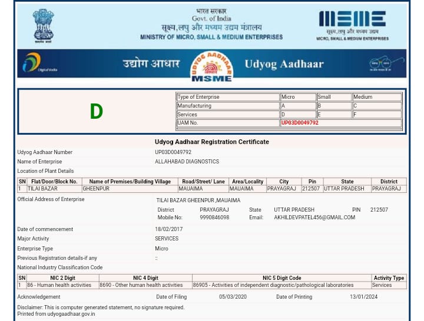Screen dimensions: 424x321
Task: Click the email AKHILDEVPATEL456@GMAIL.COM
Action: tap(314, 218)
